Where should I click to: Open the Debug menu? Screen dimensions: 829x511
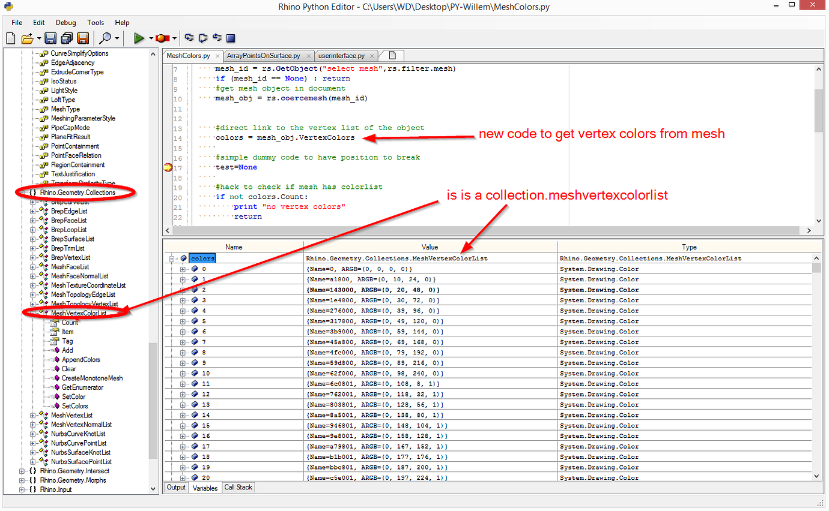(x=65, y=22)
